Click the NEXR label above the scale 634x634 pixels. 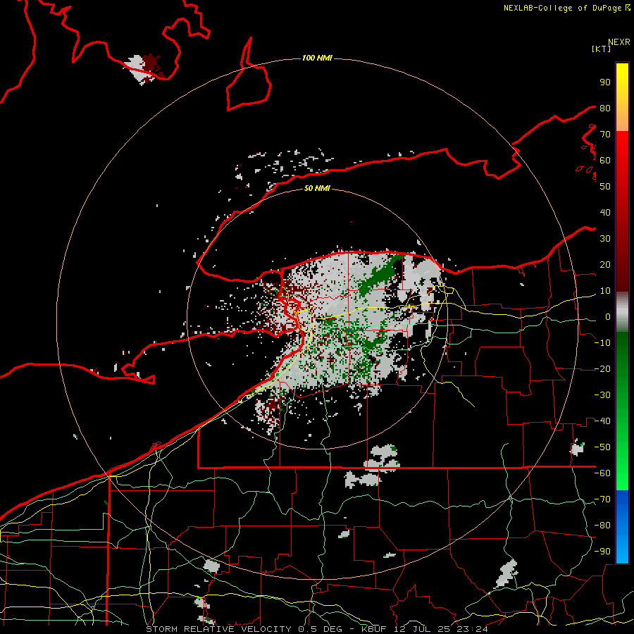tap(619, 42)
